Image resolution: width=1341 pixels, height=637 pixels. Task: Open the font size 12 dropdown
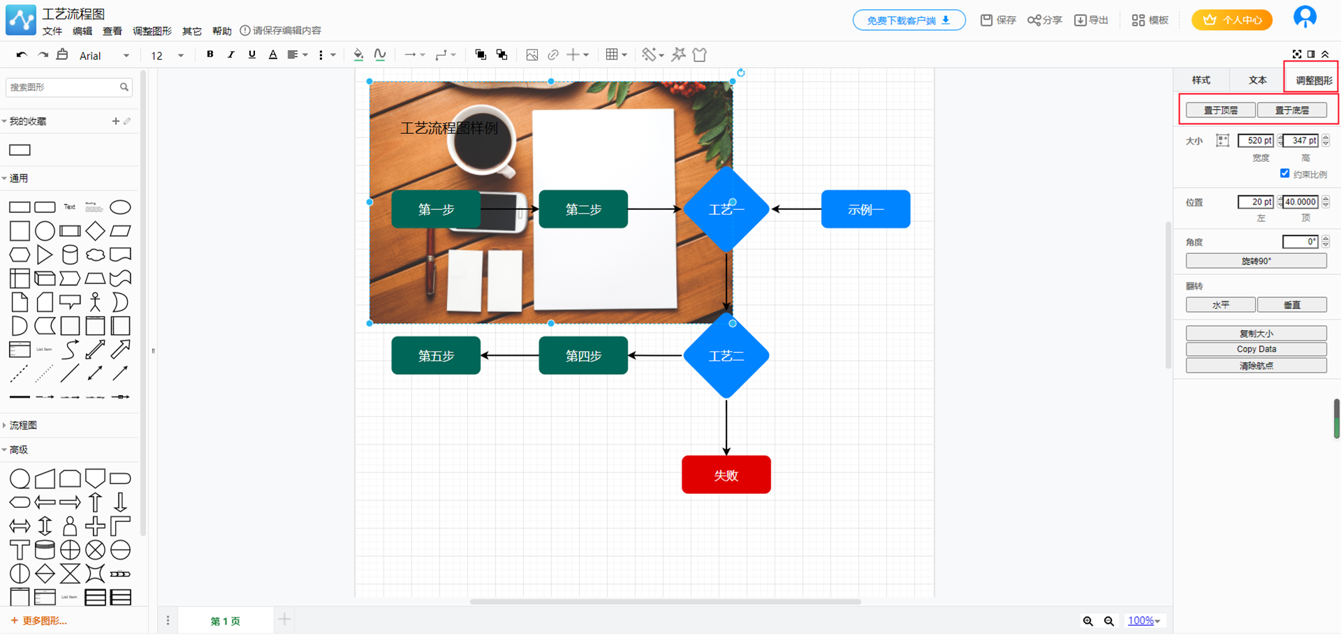(167, 56)
